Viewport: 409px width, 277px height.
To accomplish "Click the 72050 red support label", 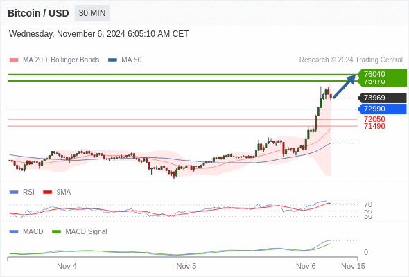I will (x=374, y=119).
